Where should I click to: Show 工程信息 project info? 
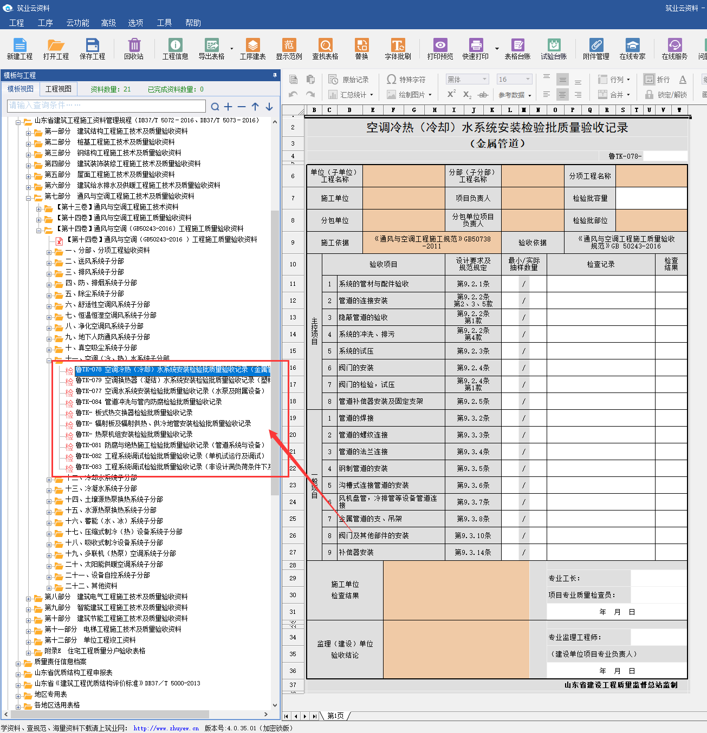176,49
